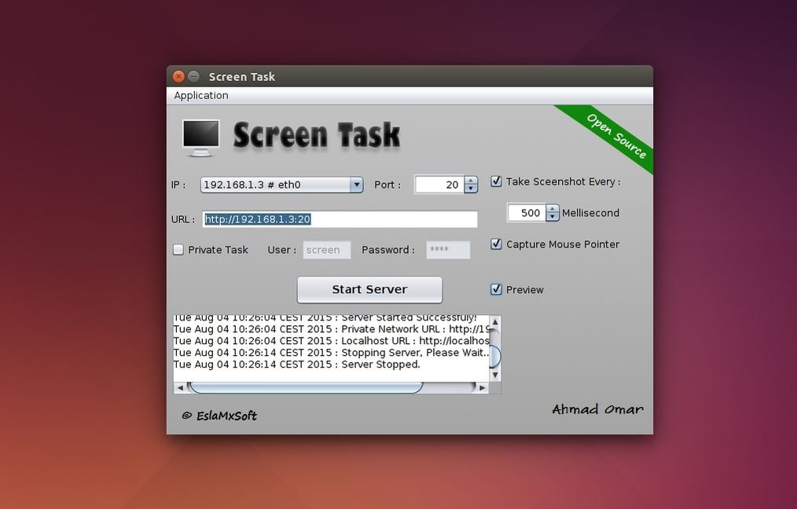Open the Application menu

201,95
